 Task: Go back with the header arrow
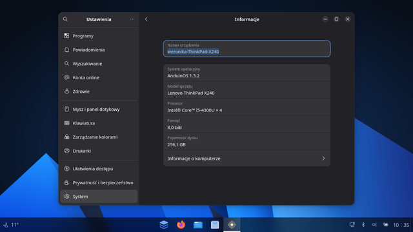[x=146, y=19]
